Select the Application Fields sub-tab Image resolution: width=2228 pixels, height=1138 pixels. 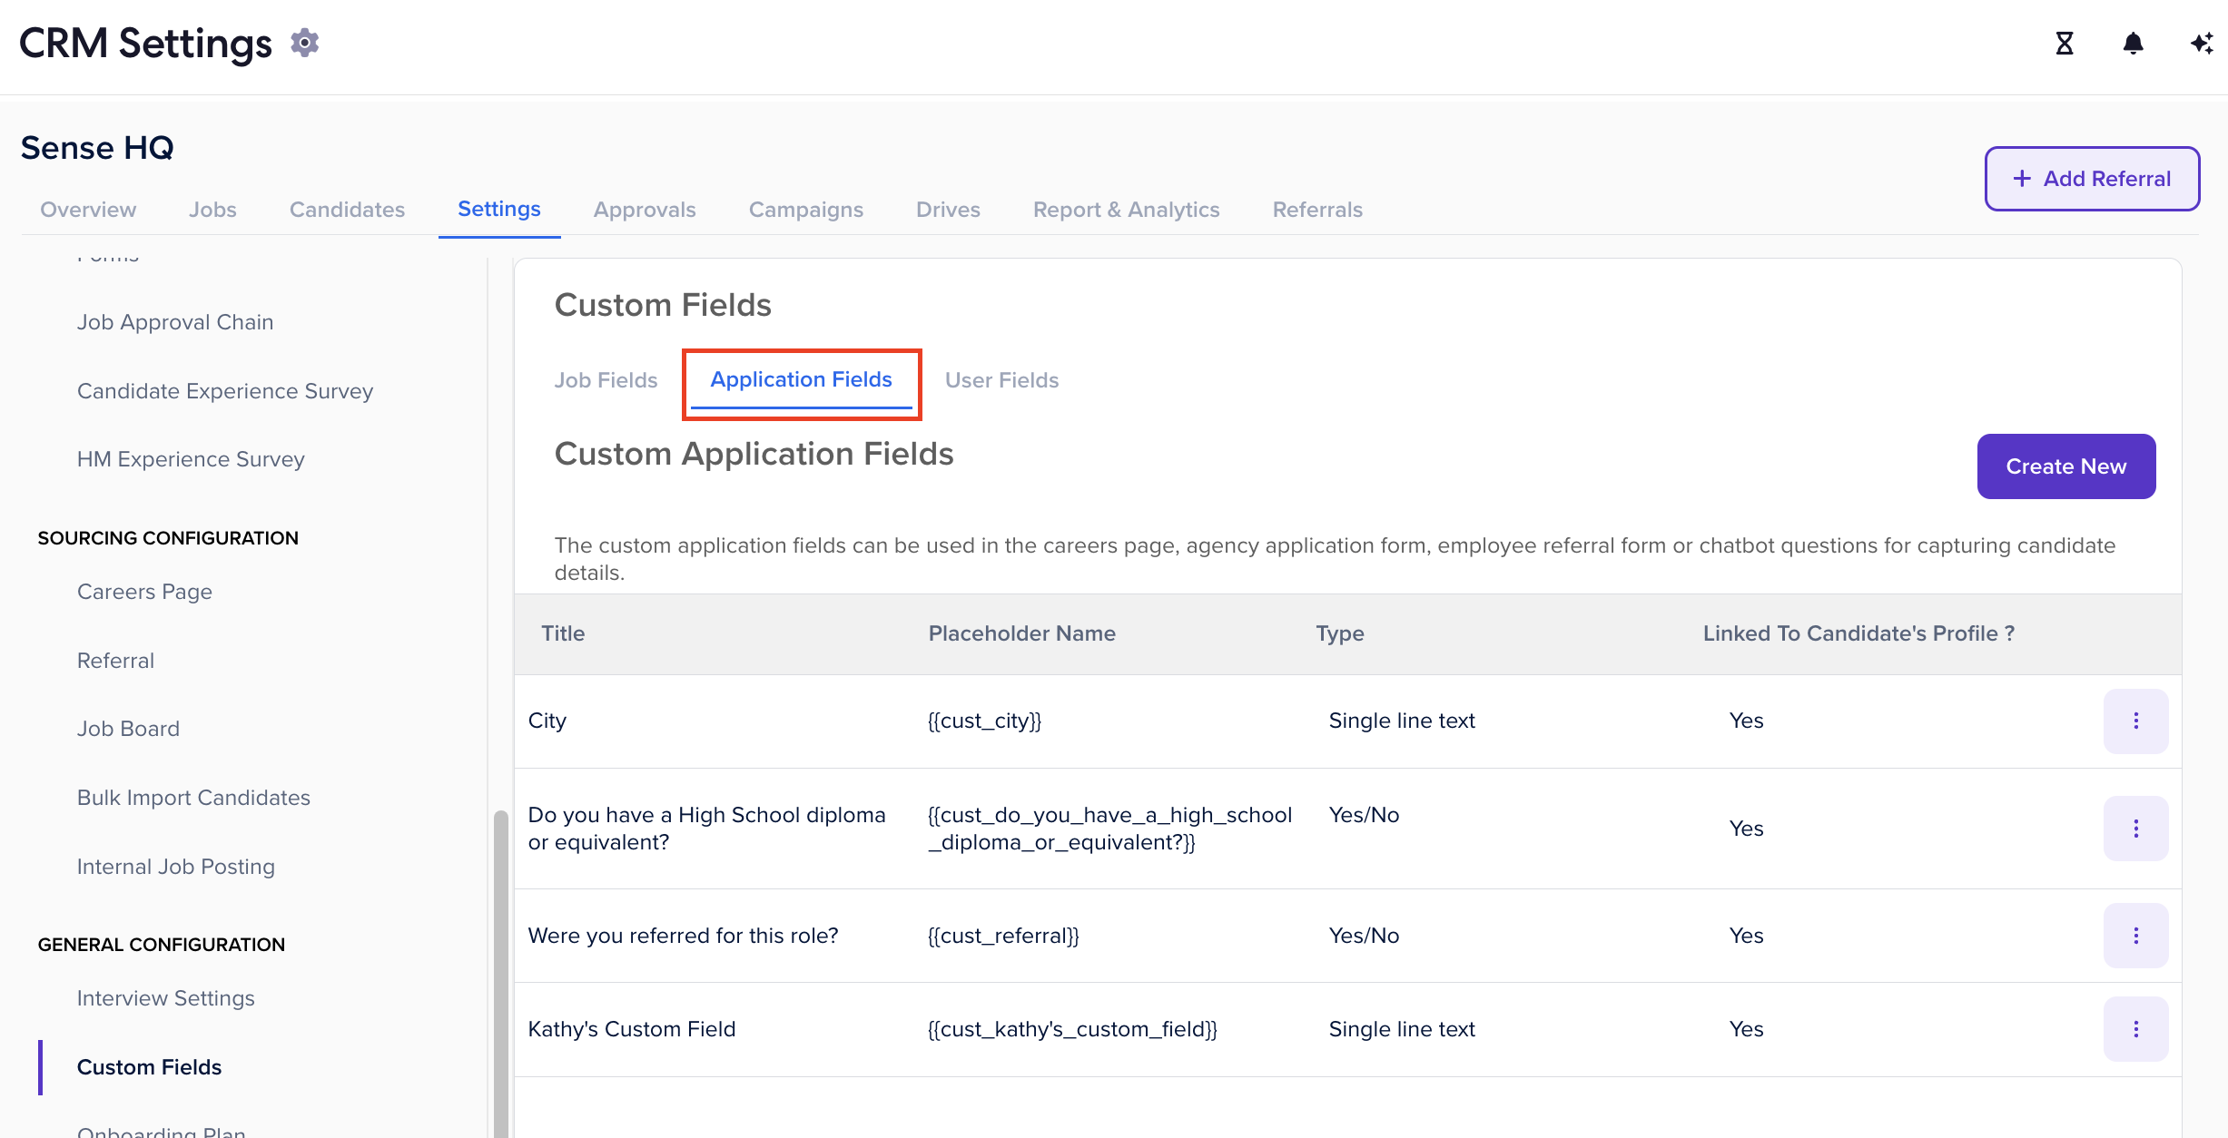(801, 380)
